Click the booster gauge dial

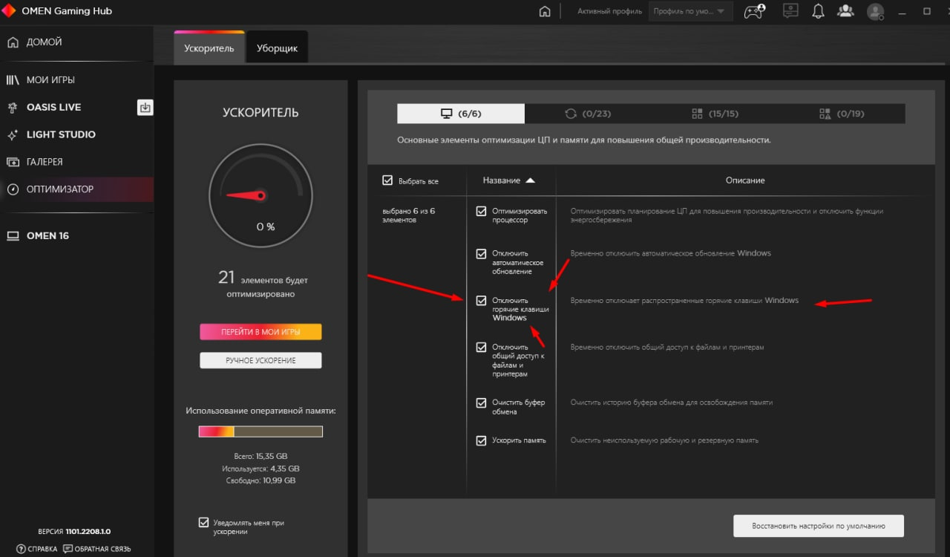(261, 196)
